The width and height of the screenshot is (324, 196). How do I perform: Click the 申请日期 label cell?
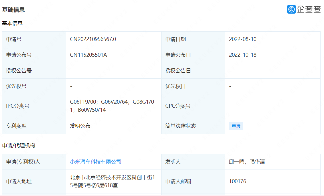pos(193,39)
